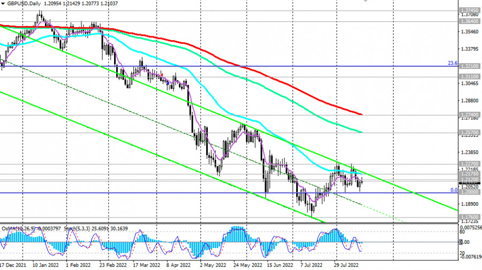Click the 24 May 2022 date label
Screen dimensions: 482x270
247,265
